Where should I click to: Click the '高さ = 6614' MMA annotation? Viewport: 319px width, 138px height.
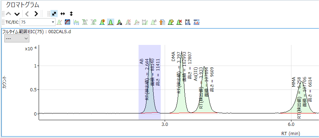310,90
